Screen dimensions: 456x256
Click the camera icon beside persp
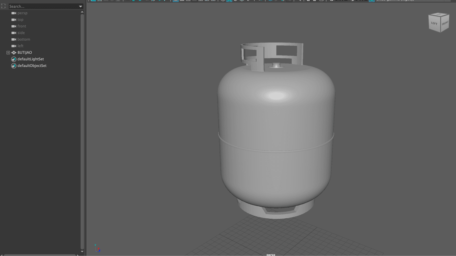(x=14, y=13)
